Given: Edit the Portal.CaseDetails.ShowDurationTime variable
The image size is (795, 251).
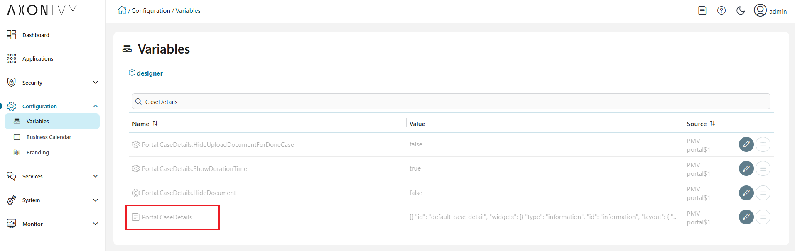Looking at the screenshot, I should (x=746, y=168).
